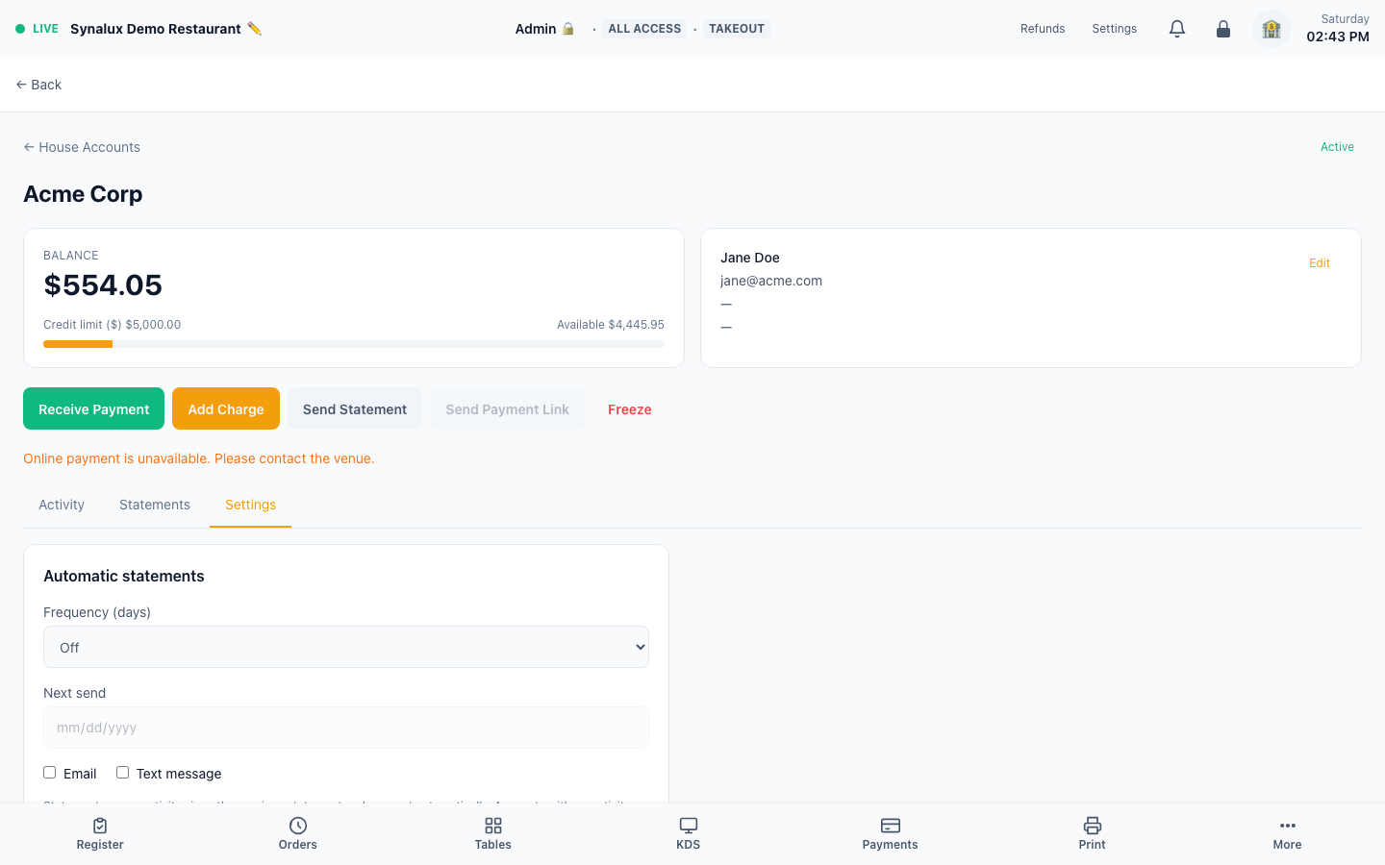The height and width of the screenshot is (865, 1385).
Task: Enable the Text message checkbox
Action: tap(123, 773)
